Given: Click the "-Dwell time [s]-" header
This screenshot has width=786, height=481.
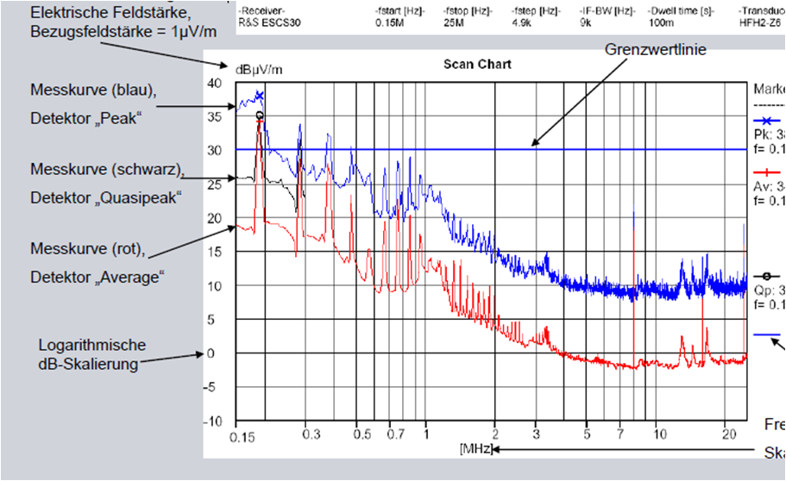Looking at the screenshot, I should [x=682, y=11].
